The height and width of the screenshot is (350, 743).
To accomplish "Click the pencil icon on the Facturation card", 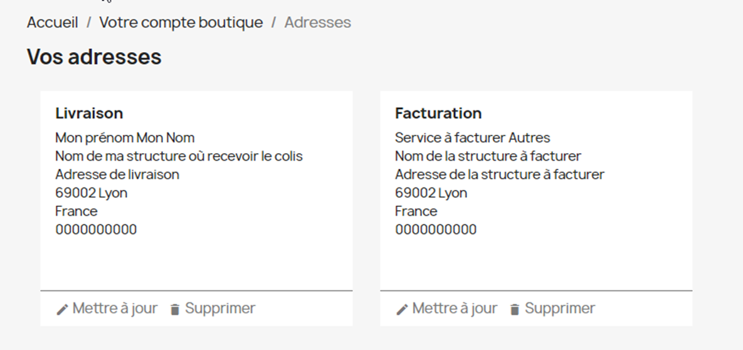I will pos(401,309).
